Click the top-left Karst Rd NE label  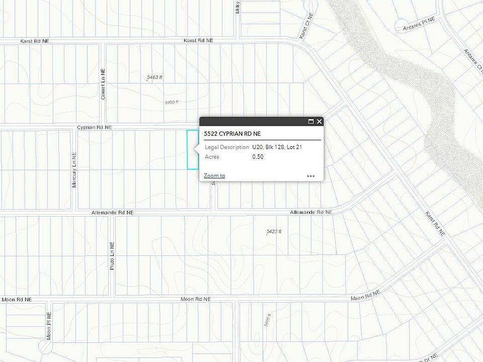(35, 41)
